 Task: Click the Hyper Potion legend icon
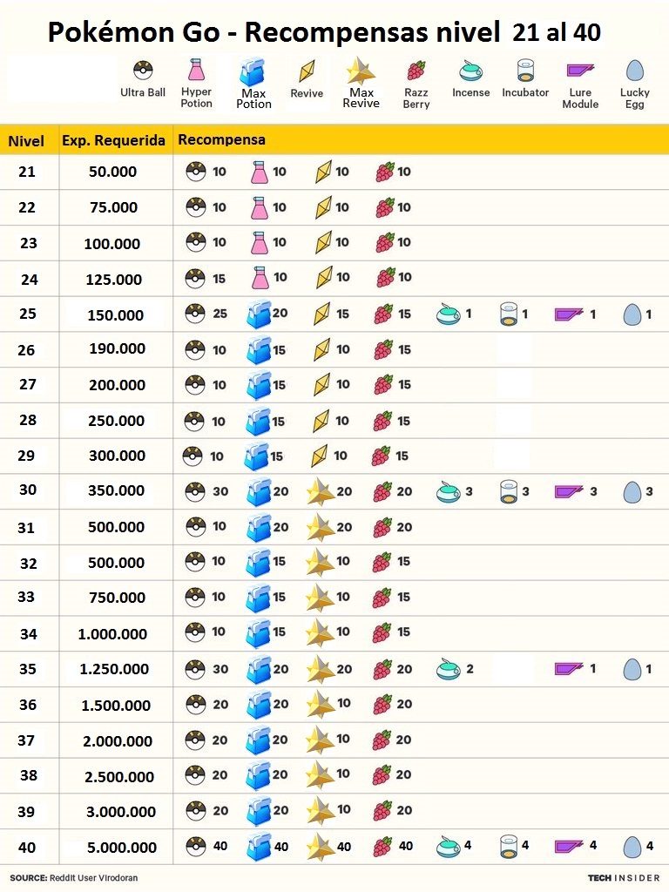pos(196,70)
